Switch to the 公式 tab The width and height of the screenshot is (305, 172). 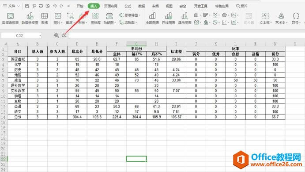(128, 6)
